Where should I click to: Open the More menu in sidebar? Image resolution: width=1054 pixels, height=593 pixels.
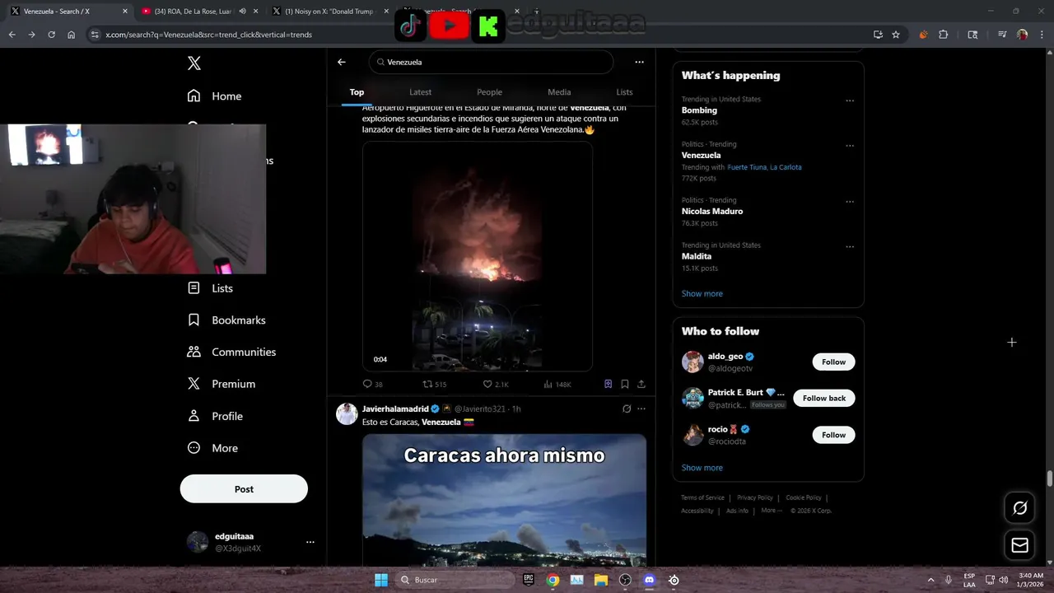point(213,448)
